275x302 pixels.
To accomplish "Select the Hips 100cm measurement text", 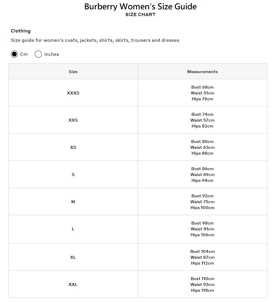I will tap(202, 208).
